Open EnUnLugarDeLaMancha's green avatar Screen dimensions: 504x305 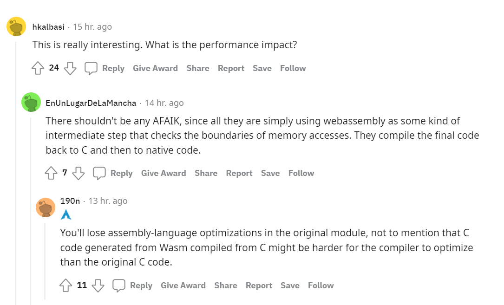tap(31, 102)
